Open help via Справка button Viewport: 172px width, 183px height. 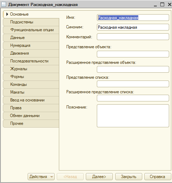(x=157, y=177)
